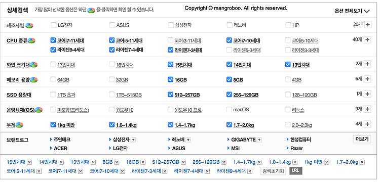Click the URL button
Image resolution: width=380 pixels, height=182 pixels.
pos(296,171)
